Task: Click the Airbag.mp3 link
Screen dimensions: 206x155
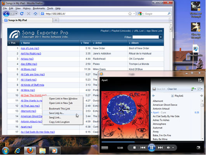Action: (27, 59)
